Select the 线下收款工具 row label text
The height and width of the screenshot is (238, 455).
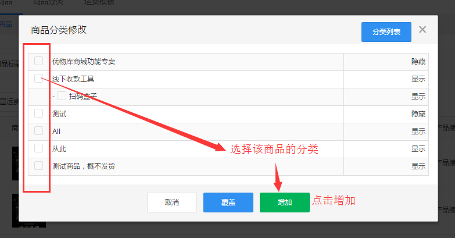(73, 79)
